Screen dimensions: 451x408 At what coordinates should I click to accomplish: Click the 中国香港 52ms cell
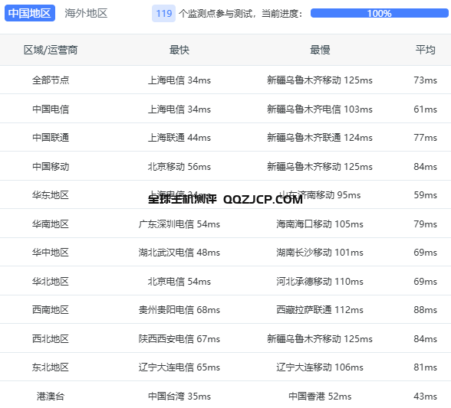coord(320,397)
